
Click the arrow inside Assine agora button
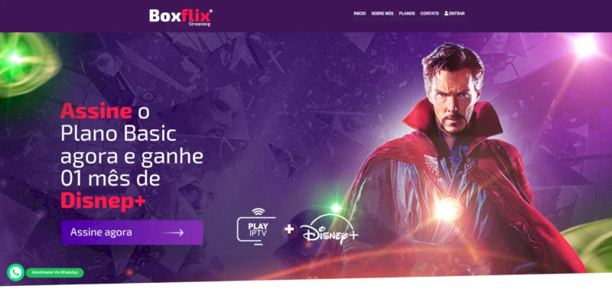pyautogui.click(x=174, y=232)
